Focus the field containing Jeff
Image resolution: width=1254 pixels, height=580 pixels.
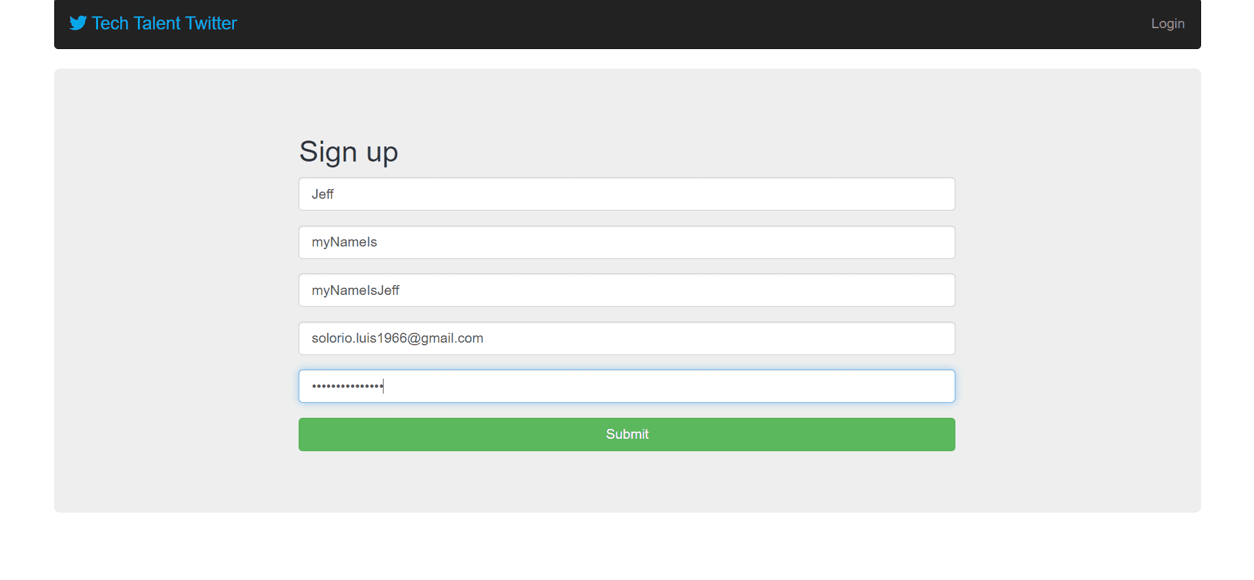point(627,194)
